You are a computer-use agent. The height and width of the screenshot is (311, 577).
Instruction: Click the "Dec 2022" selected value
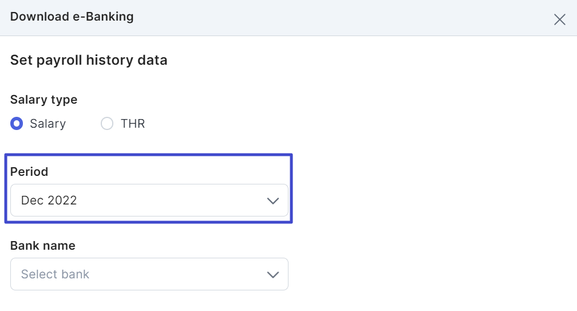49,200
